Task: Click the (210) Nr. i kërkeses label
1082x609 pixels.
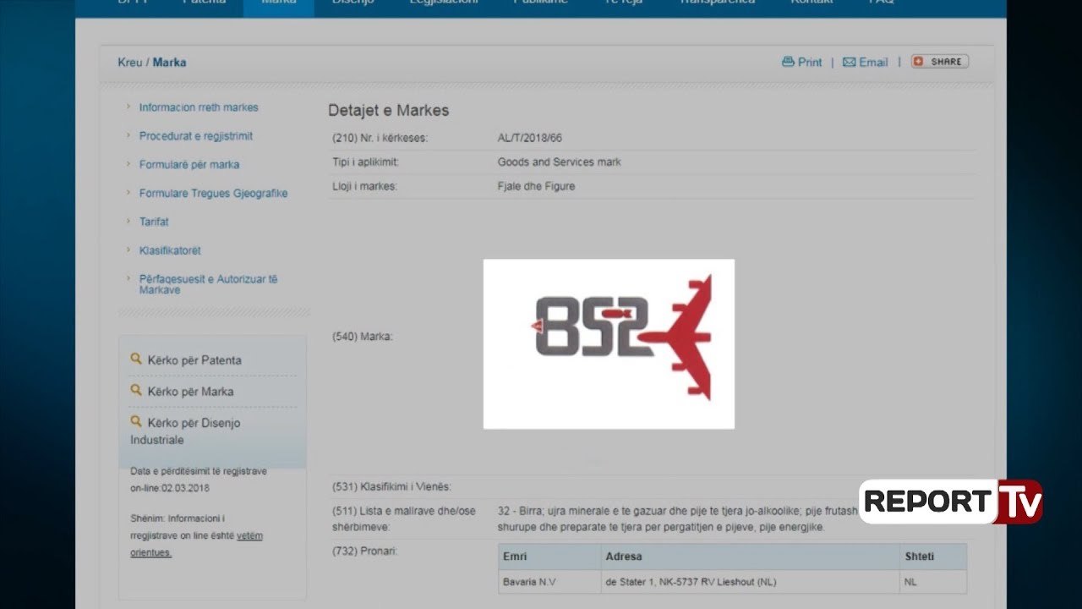Action: pyautogui.click(x=380, y=138)
